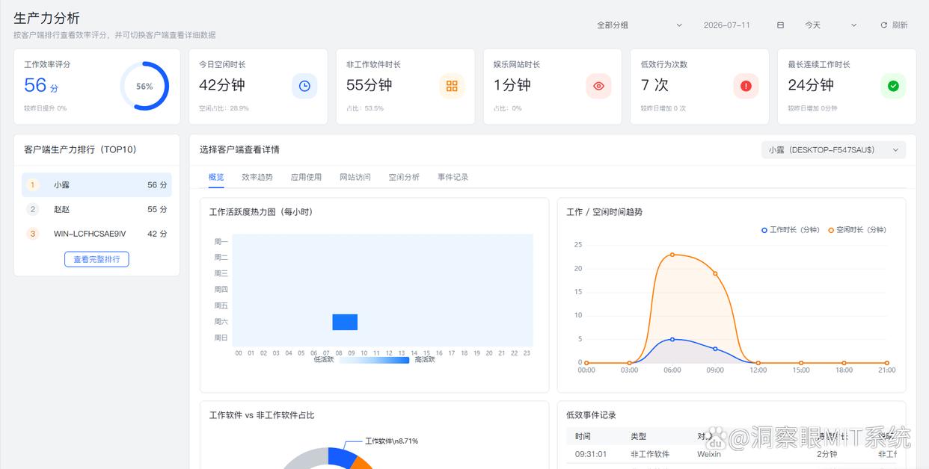Click the blue 工作软件 pie slice
The height and width of the screenshot is (469, 929).
[340, 456]
